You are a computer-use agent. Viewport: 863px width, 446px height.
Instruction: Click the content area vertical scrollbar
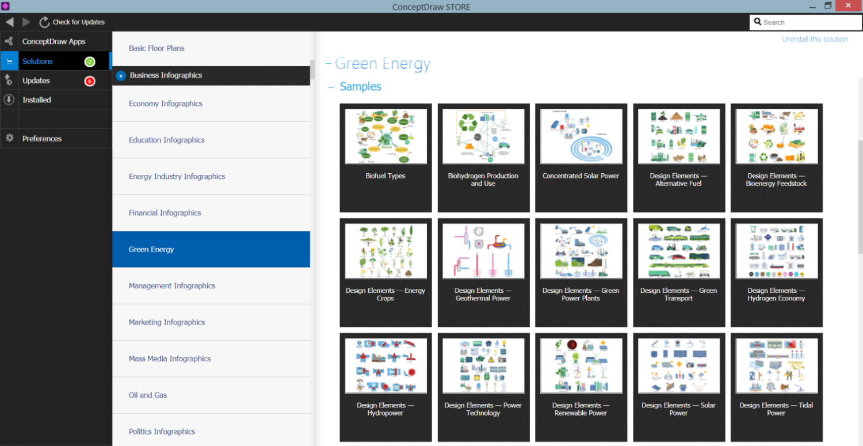coord(860,197)
